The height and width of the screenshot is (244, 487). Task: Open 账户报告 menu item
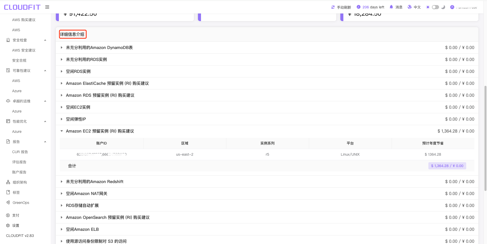tap(19, 172)
